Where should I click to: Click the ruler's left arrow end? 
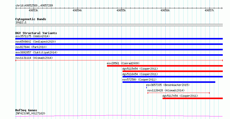click(16, 8)
